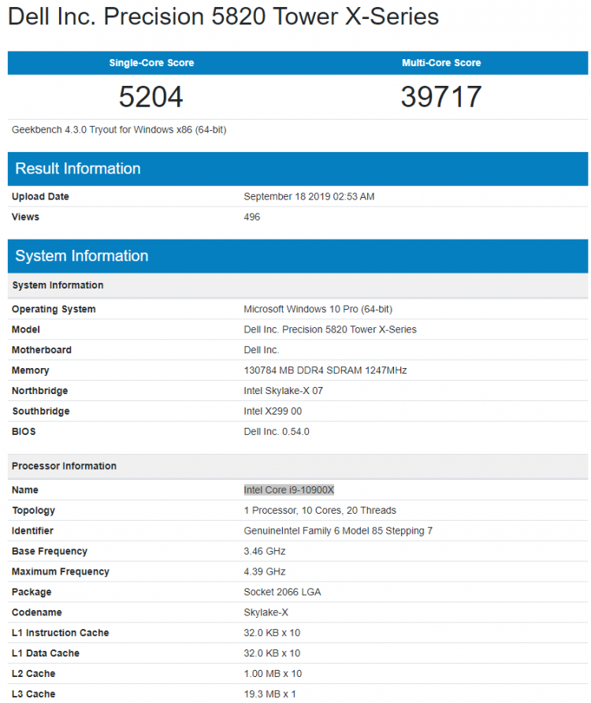The height and width of the screenshot is (703, 591).
Task: Click the Operating System label
Action: point(54,309)
